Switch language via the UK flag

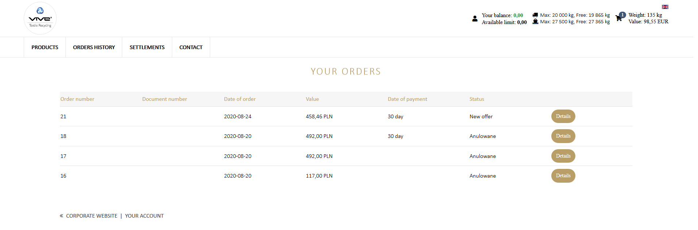[x=665, y=7]
